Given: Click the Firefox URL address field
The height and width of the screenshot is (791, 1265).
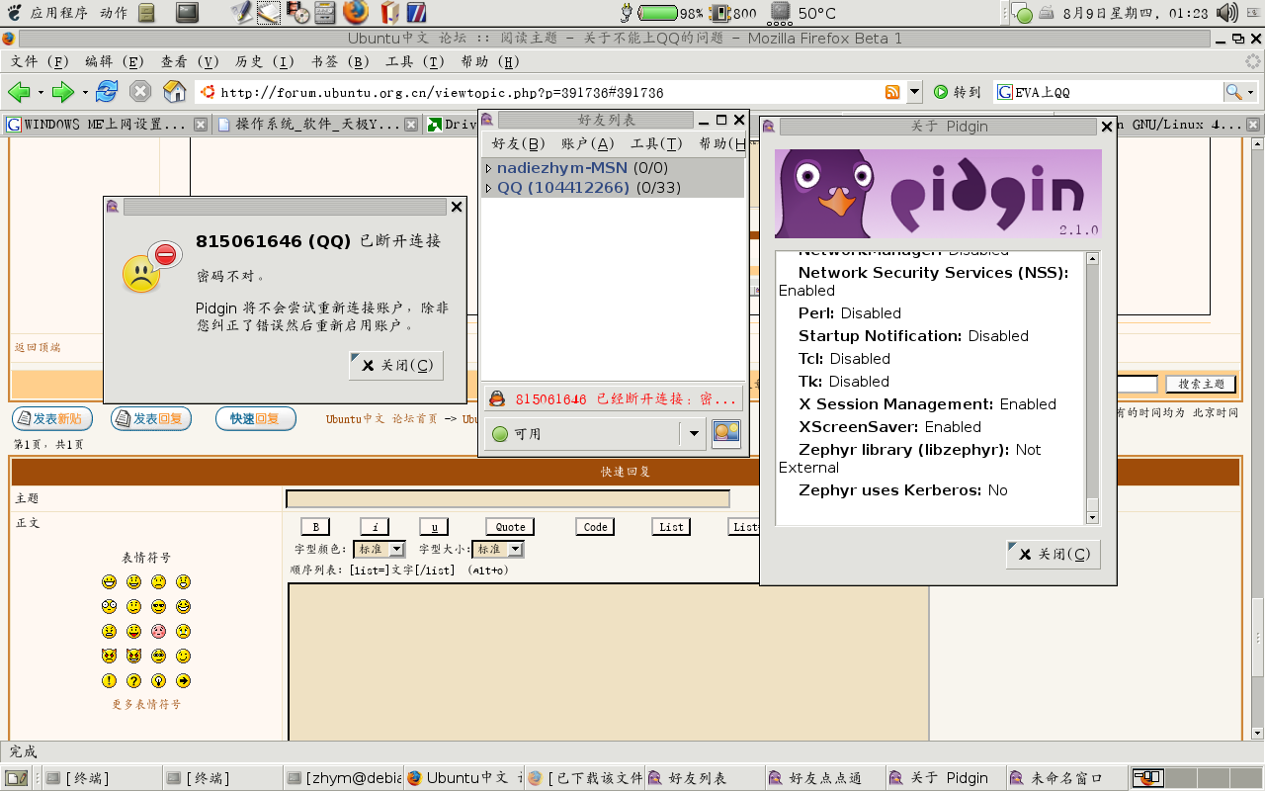Looking at the screenshot, I should pyautogui.click(x=548, y=92).
